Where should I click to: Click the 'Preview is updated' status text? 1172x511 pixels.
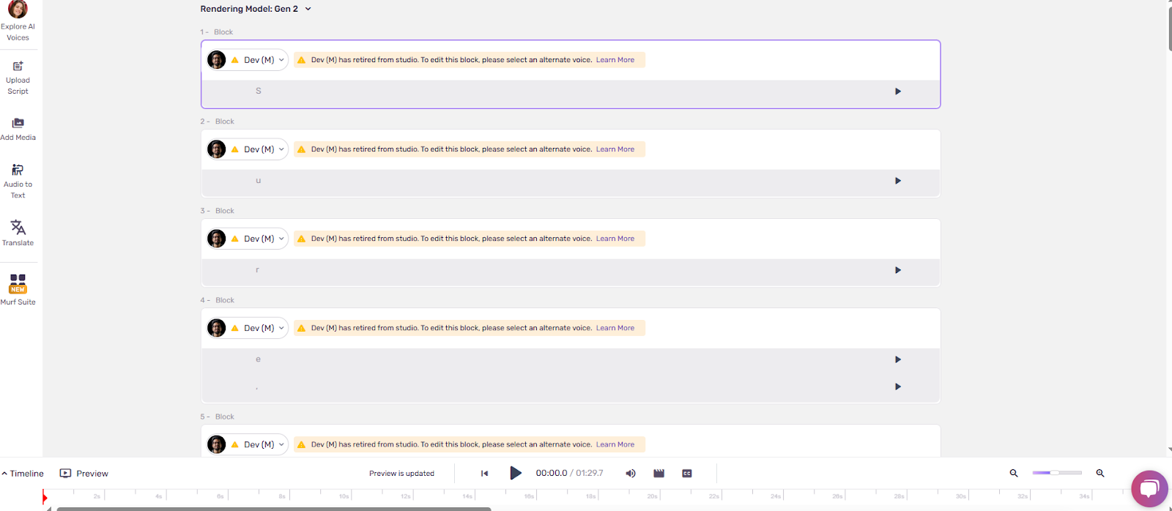tap(401, 474)
